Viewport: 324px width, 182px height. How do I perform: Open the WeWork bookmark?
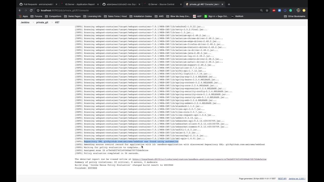tap(237, 16)
